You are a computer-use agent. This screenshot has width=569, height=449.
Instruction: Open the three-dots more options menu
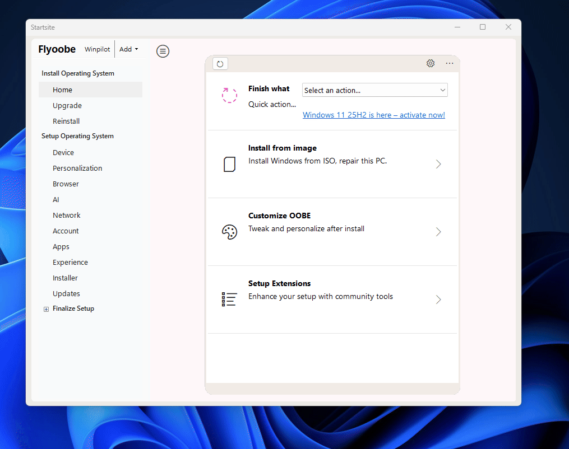(x=450, y=63)
